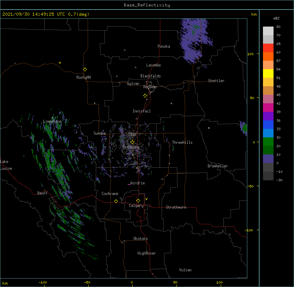Select the Calgary label
This screenshot has height=287, width=294.
click(x=136, y=206)
